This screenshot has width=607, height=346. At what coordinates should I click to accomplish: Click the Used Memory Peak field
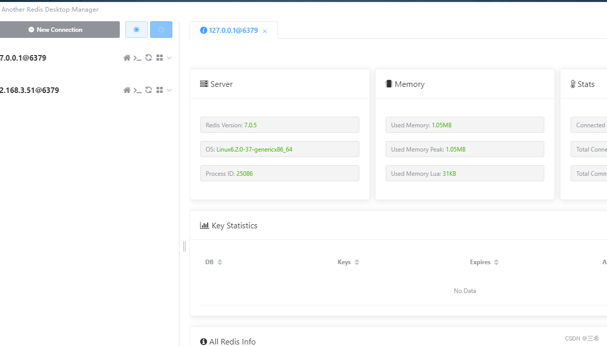click(x=465, y=149)
